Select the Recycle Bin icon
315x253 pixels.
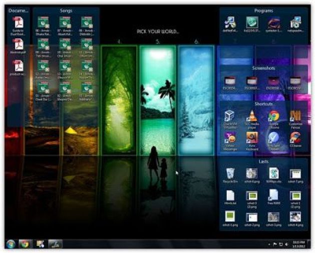tap(230, 175)
